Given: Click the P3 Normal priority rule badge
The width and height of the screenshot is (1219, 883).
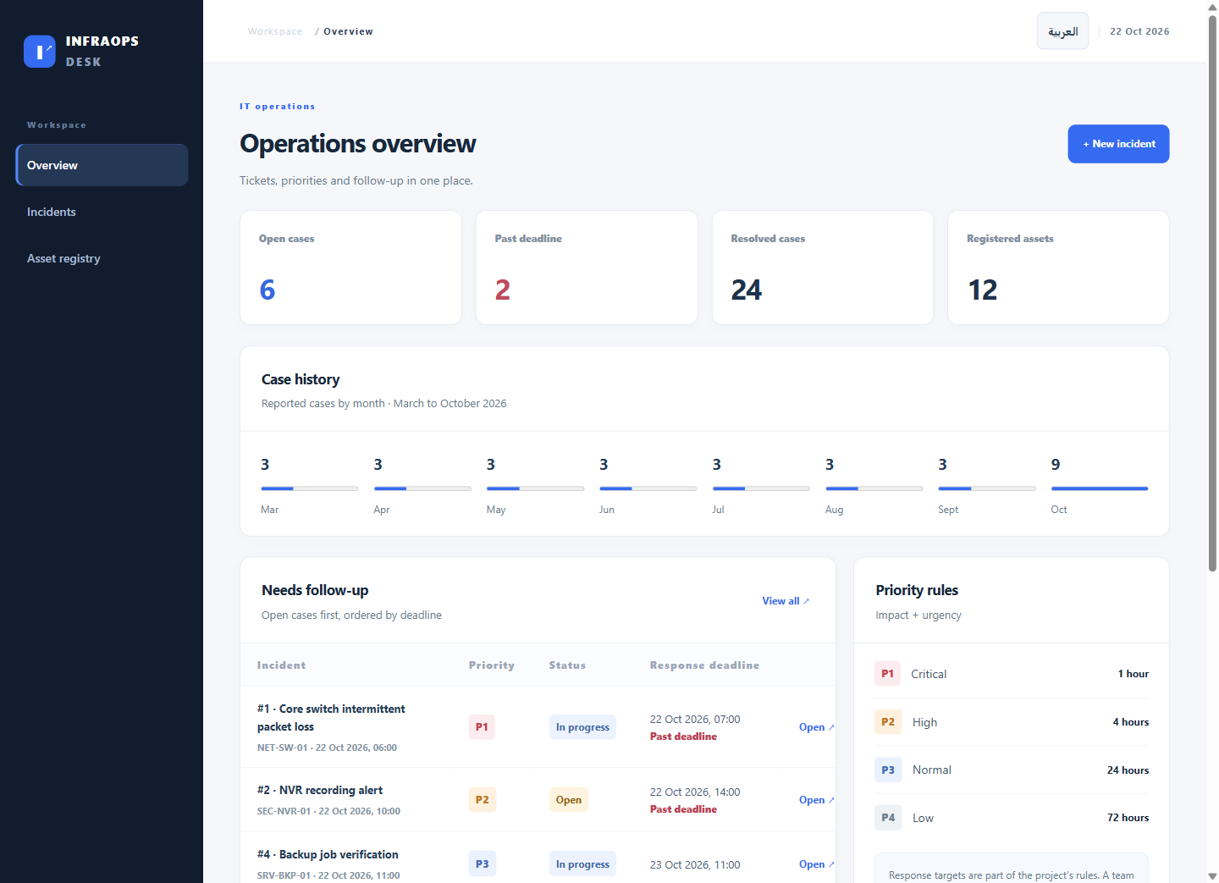Looking at the screenshot, I should (888, 770).
